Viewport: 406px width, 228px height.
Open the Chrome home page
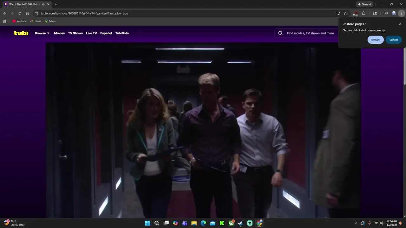point(27,13)
